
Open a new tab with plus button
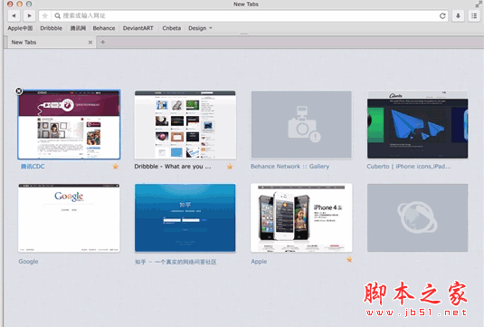tap(103, 42)
